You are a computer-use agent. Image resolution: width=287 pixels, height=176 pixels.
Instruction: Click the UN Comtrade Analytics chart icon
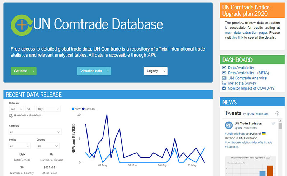[224, 78]
